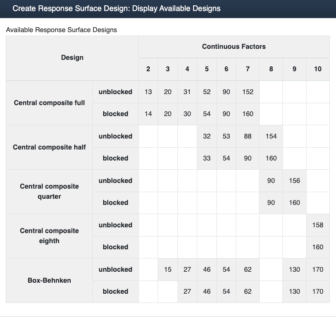This screenshot has width=336, height=317.
Task: Click unblocked central composite quarter cell 156
Action: pyautogui.click(x=294, y=181)
